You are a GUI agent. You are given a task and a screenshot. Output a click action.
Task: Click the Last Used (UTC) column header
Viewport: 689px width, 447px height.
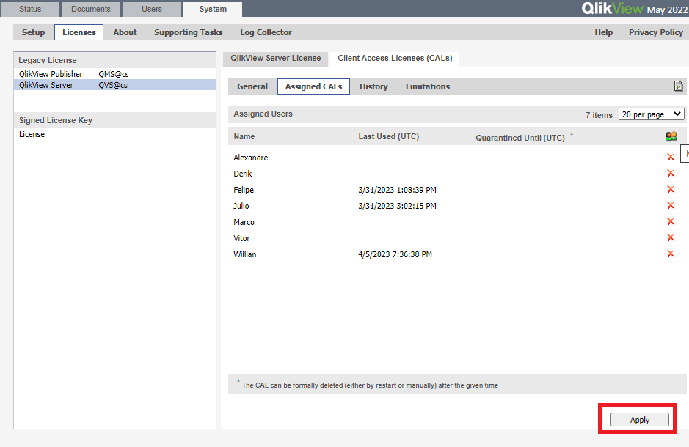click(388, 136)
